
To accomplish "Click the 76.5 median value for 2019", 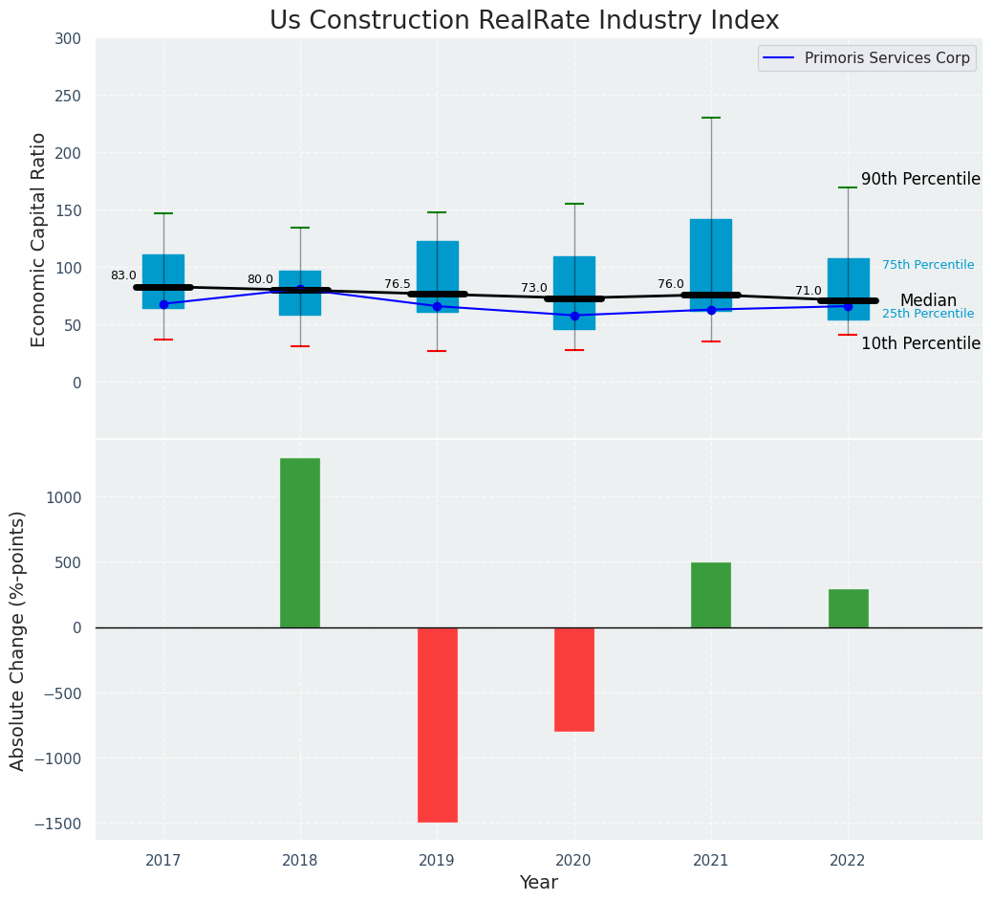I will (397, 284).
